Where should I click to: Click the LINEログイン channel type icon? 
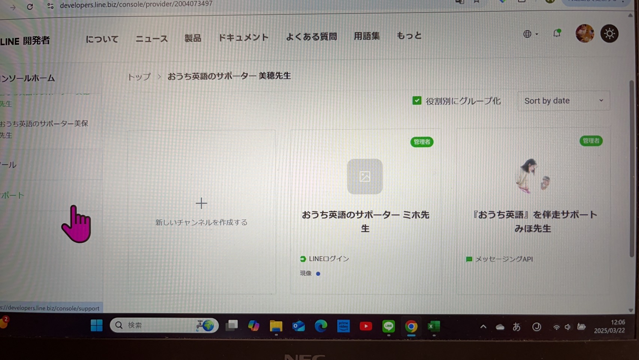pyautogui.click(x=303, y=259)
